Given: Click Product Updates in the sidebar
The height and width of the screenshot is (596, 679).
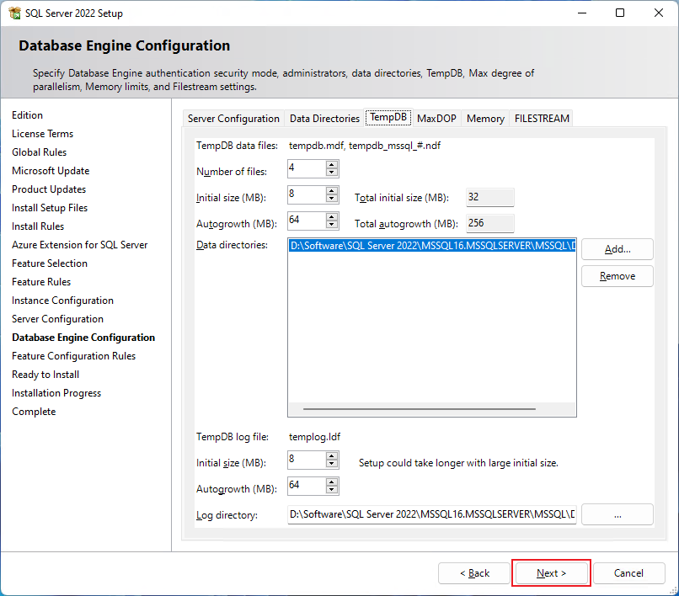Looking at the screenshot, I should (49, 189).
